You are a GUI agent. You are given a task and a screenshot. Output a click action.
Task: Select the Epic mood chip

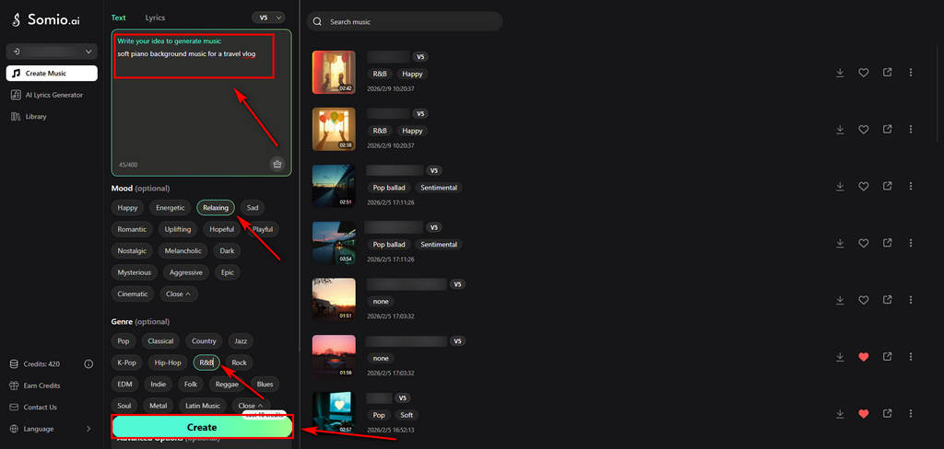228,272
